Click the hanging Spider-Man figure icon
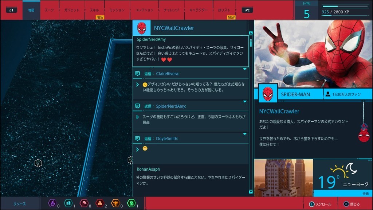Viewport: 373px width, 210px height. 364,133
